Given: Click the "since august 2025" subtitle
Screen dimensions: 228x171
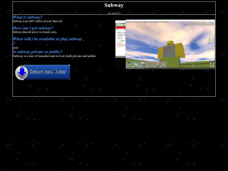Looking at the screenshot, I should pos(114,13).
